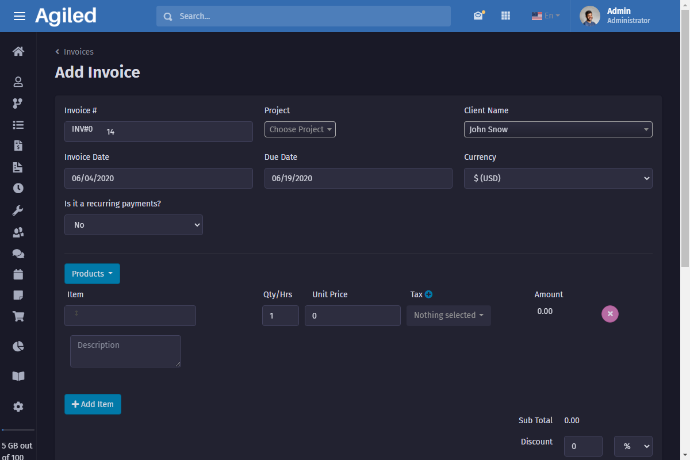Remove the item row with X button

pos(609,314)
